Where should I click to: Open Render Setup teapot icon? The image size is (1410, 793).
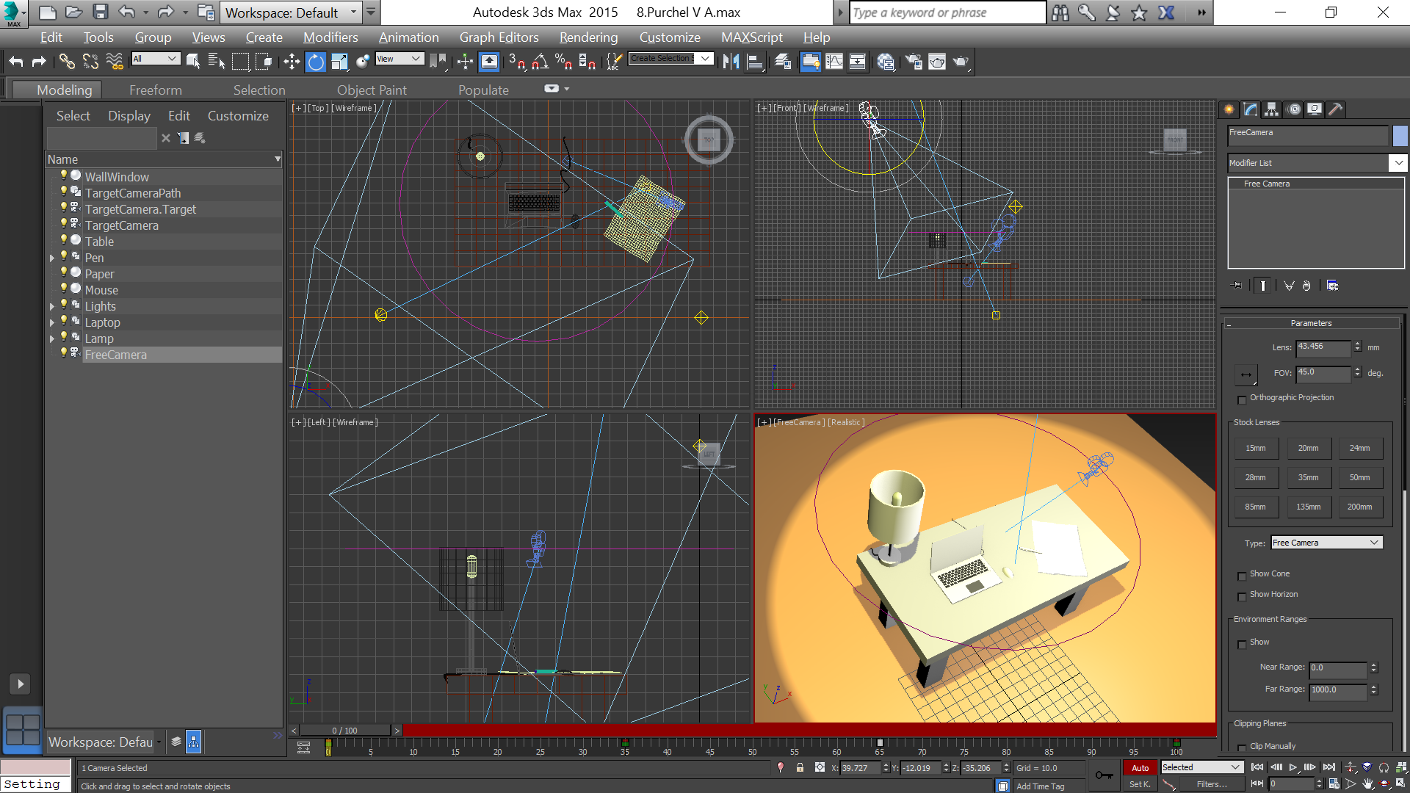tap(914, 62)
